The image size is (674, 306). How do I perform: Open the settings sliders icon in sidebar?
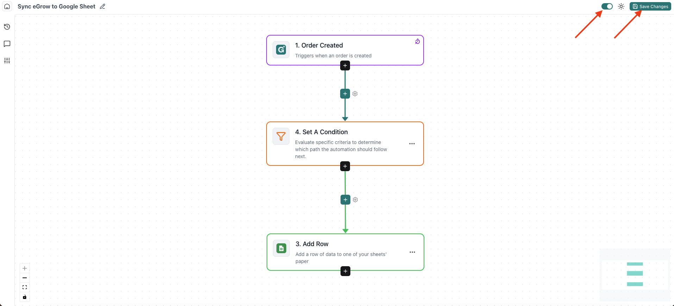7,61
